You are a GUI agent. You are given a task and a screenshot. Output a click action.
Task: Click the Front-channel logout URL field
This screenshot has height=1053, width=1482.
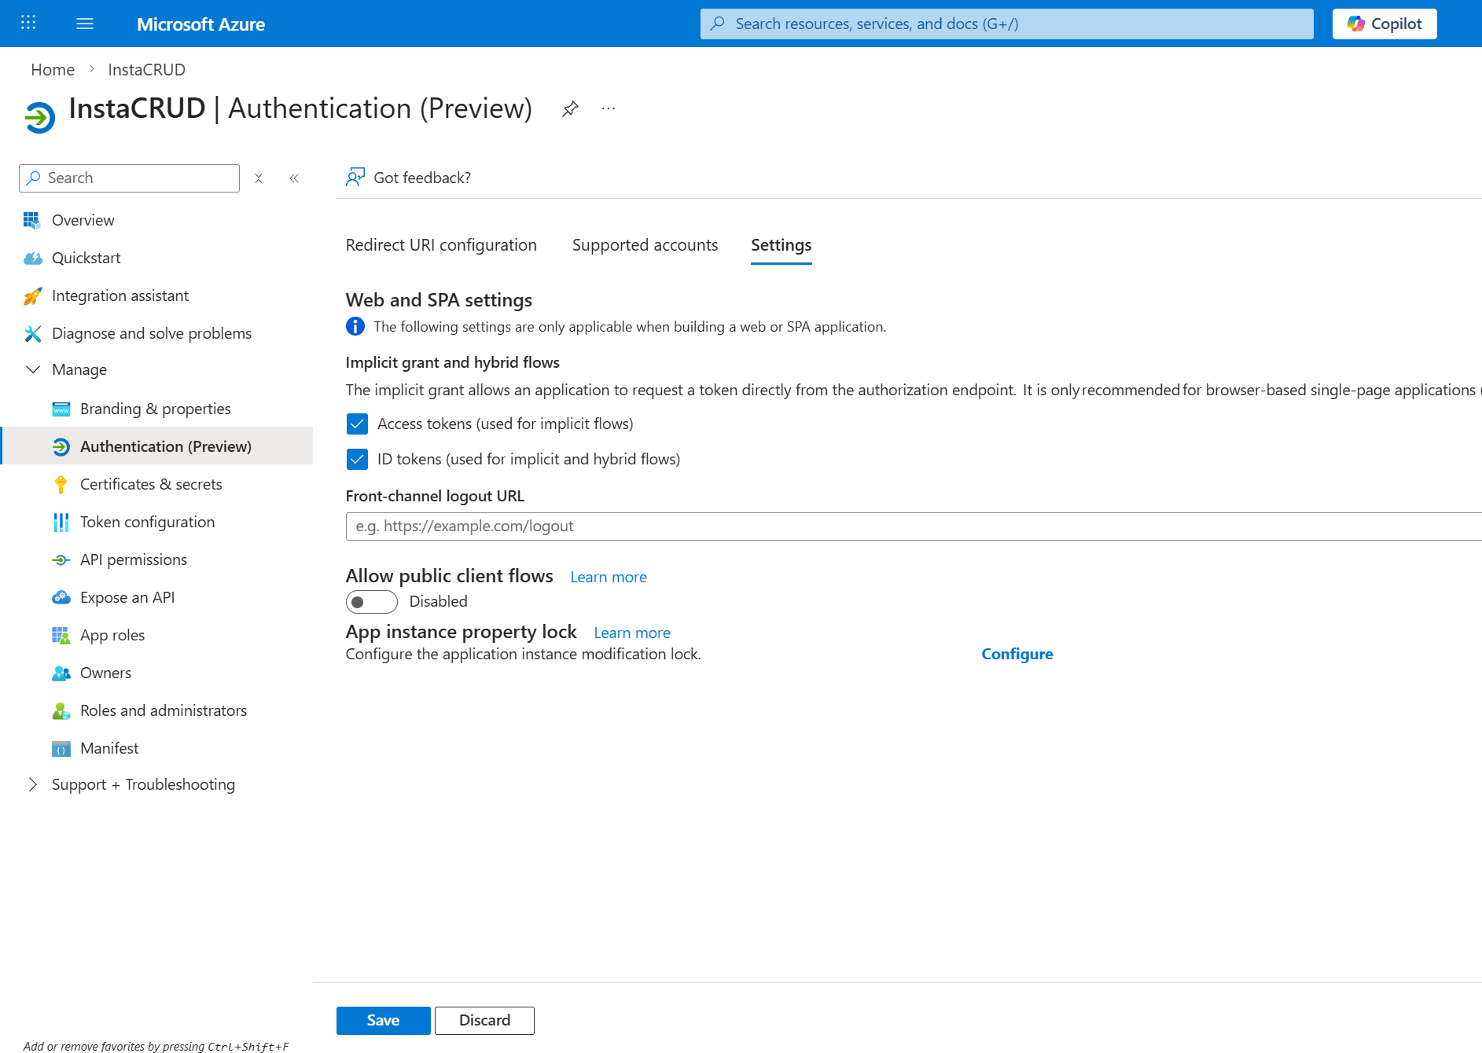click(x=912, y=526)
